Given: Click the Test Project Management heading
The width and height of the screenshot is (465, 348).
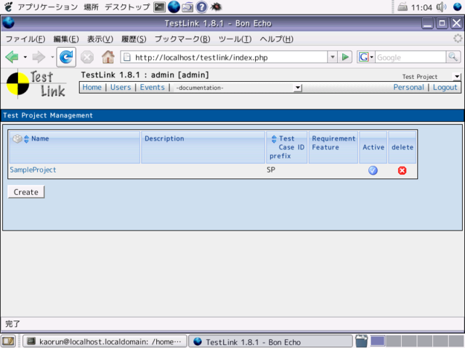Looking at the screenshot, I should [48, 115].
